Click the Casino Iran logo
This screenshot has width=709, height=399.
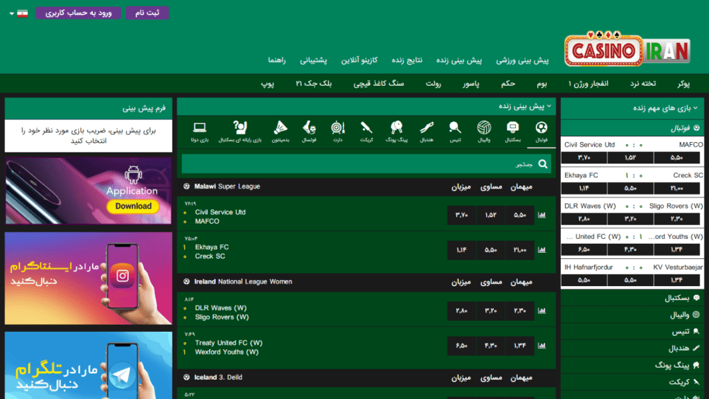tap(627, 49)
